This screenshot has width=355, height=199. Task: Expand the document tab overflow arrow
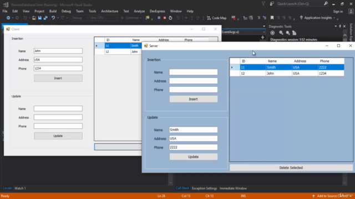[264, 27]
